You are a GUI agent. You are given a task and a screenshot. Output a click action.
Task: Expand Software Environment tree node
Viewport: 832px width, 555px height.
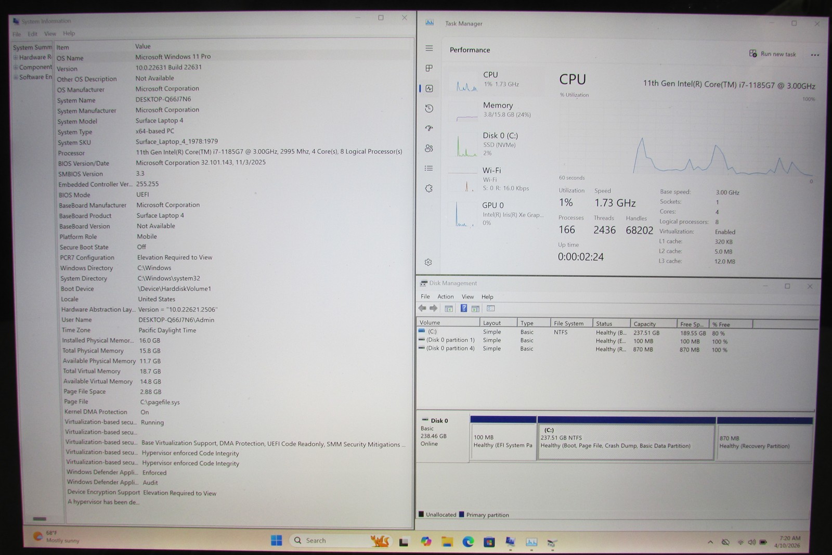tap(16, 77)
